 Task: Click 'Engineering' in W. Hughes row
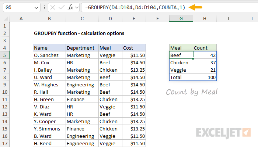tap(82, 85)
